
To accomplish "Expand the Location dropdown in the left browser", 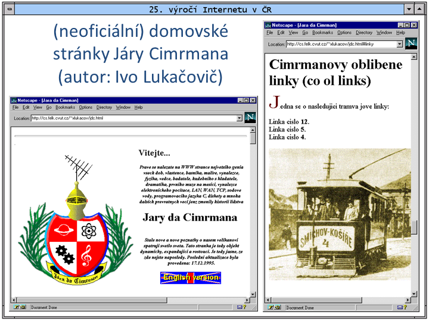I will click(x=240, y=118).
